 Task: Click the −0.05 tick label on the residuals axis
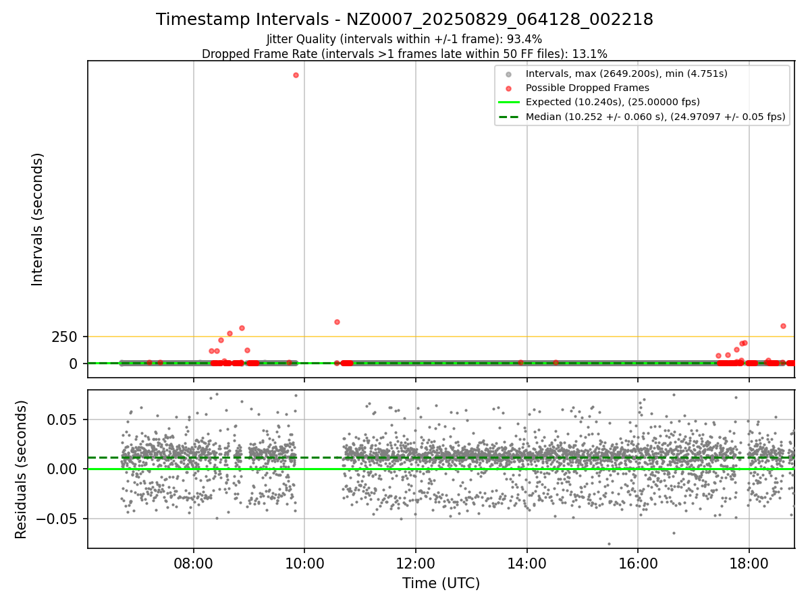(x=56, y=519)
